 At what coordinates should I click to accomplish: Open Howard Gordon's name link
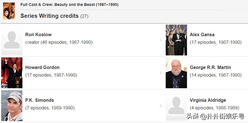42,68
